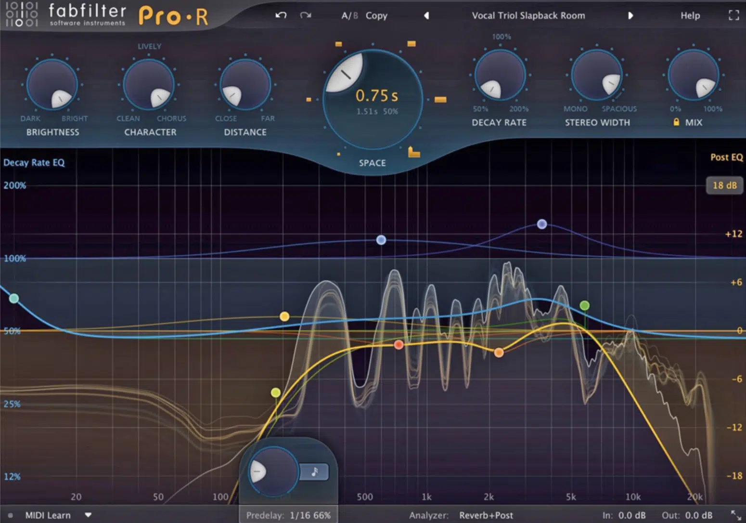Click the MIDI Learn button
This screenshot has width=746, height=523.
[48, 515]
